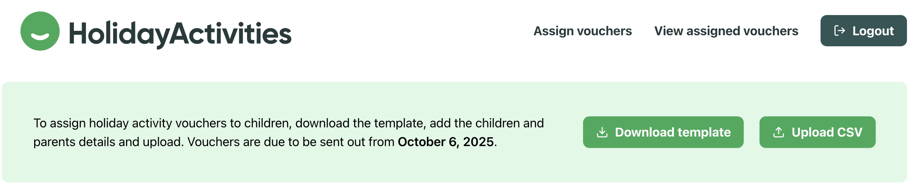Click the HolidayActivities wordmark text

coord(180,34)
